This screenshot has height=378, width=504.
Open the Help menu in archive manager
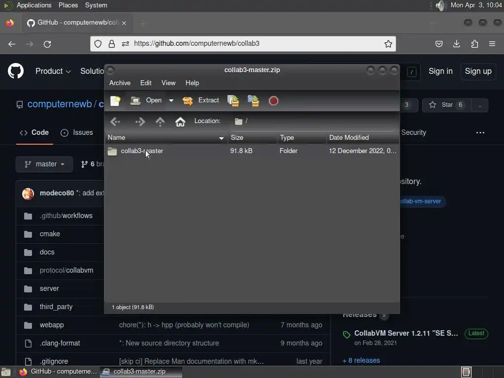[192, 83]
